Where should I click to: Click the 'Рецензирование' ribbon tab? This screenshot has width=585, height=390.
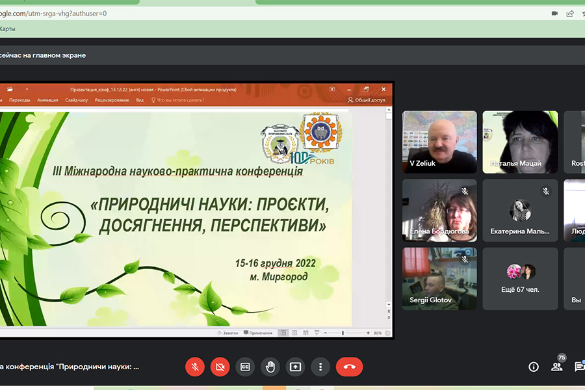111,100
